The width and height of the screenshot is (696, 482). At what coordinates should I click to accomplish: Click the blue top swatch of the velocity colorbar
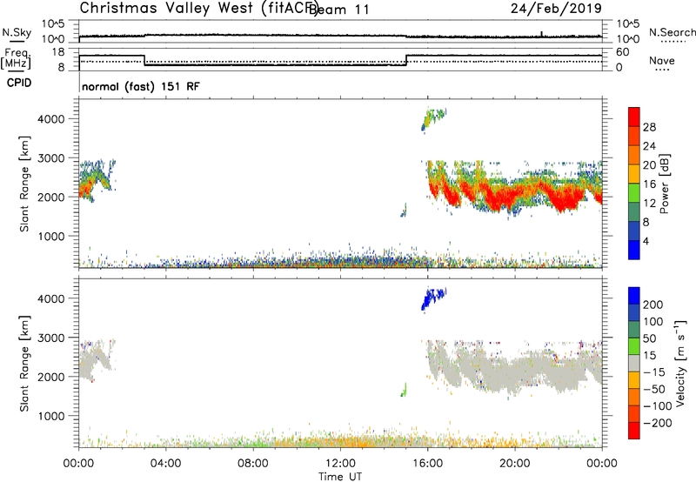634,296
